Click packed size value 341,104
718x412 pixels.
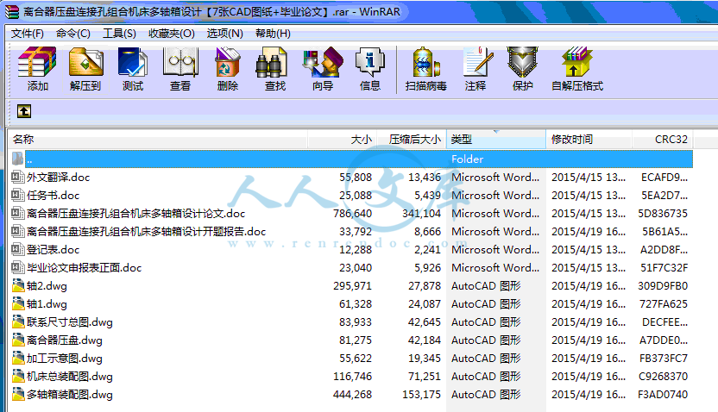coord(421,213)
